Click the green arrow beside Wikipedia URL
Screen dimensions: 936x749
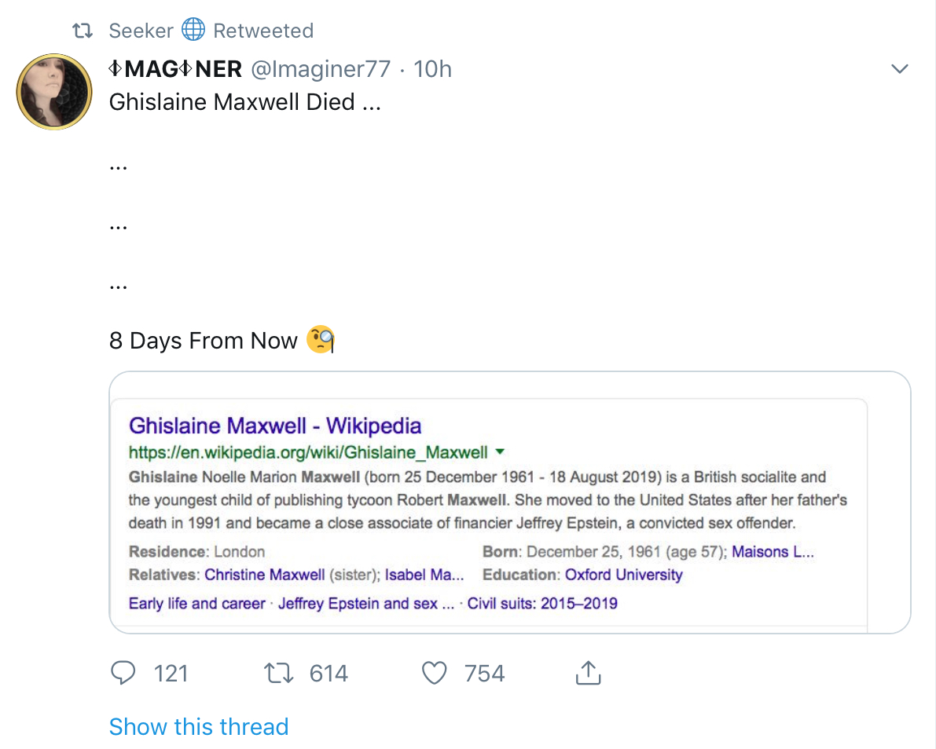[x=500, y=452]
